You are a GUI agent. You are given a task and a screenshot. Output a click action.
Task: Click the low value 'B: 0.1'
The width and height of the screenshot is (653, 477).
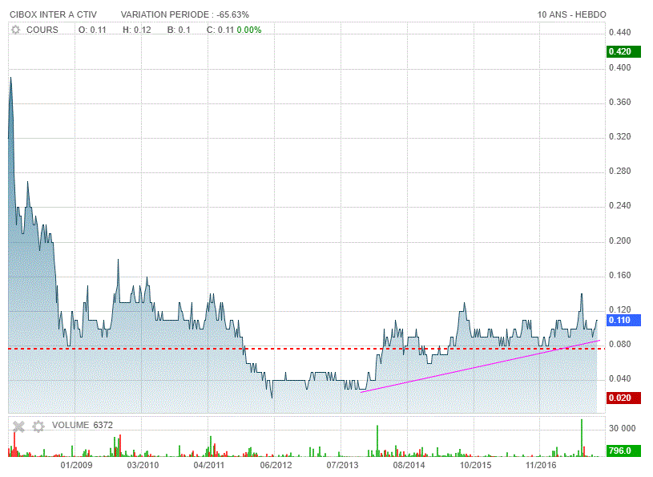click(x=179, y=30)
